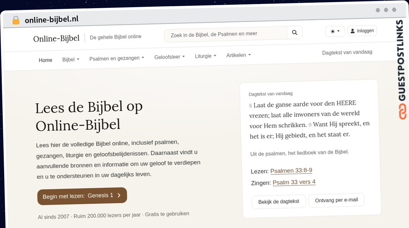
Task: Go to the Home menu item
Action: pos(45,60)
